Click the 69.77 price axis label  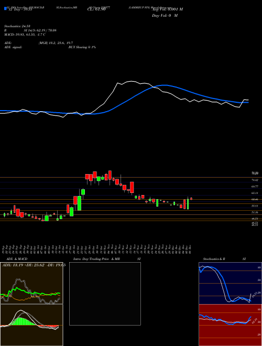255,187
